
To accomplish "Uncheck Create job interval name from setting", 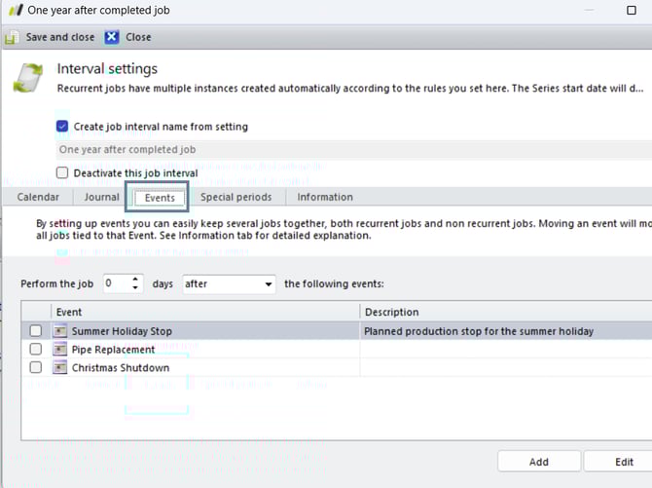I will coord(62,127).
